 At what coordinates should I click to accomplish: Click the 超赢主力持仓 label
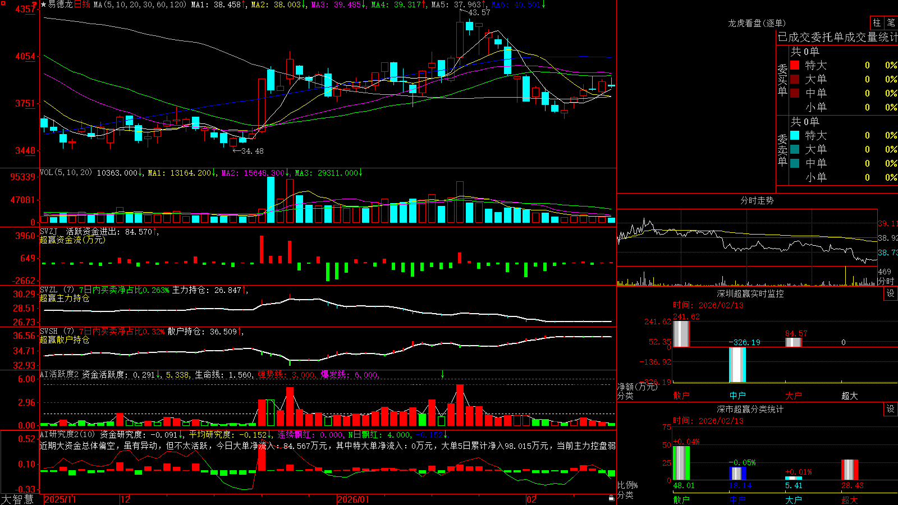[x=65, y=298]
